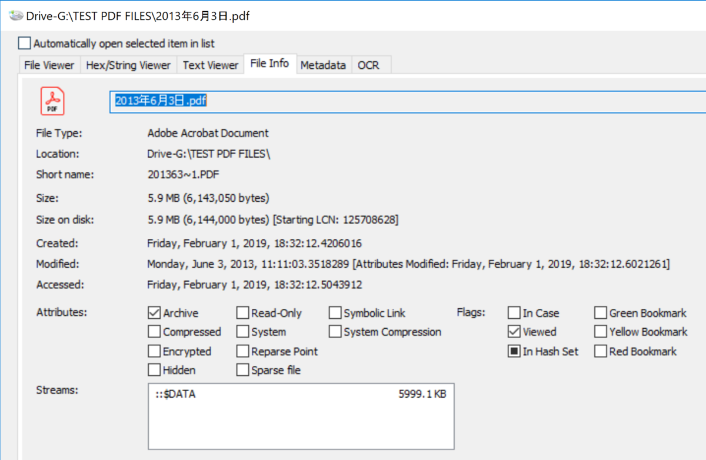Check the System Compression checkbox
This screenshot has height=460, width=706.
[x=335, y=332]
